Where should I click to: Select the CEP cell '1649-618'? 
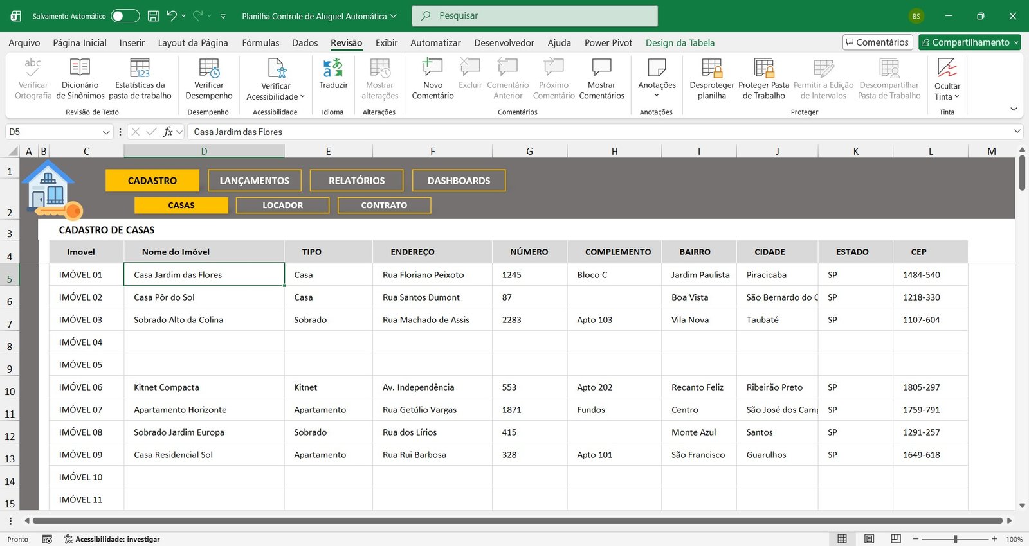pos(930,455)
